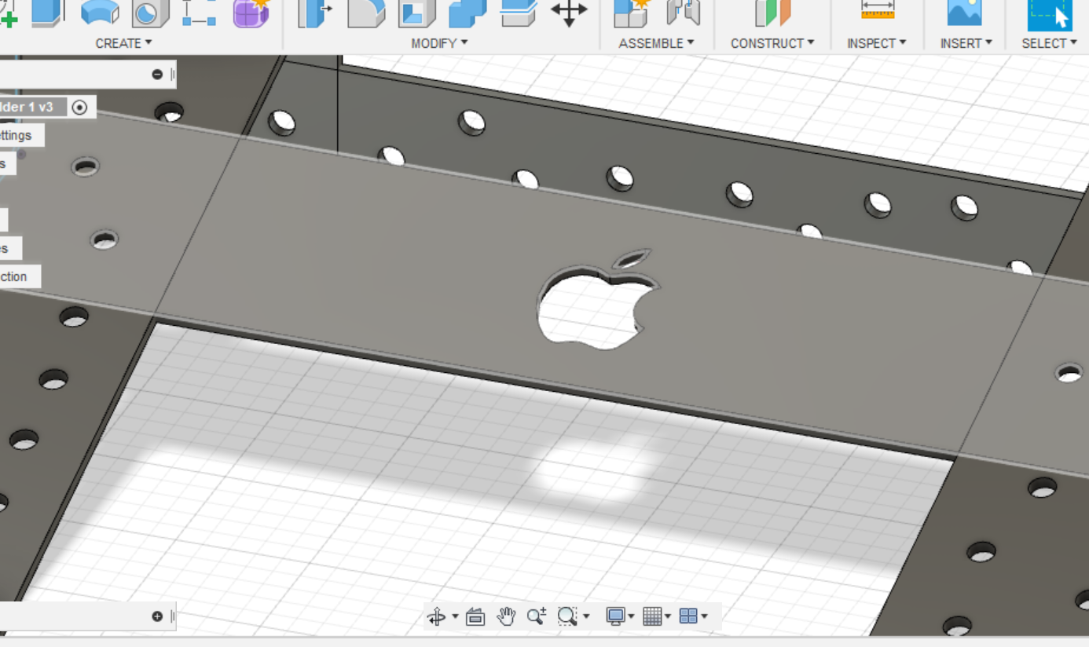The image size is (1089, 647).
Task: Open the ASSEMBLE dropdown menu
Action: [656, 43]
